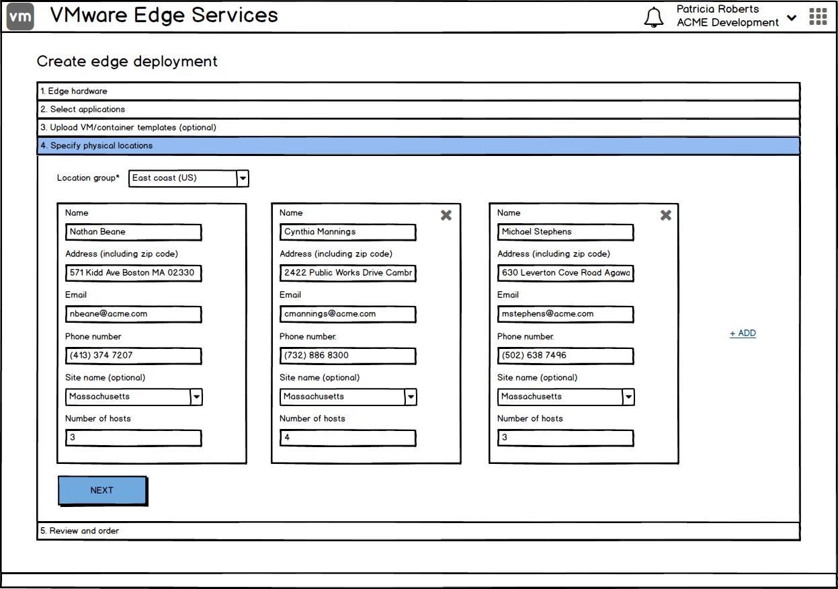The height and width of the screenshot is (589, 838).
Task: Click the Create edge deployment heading
Action: (x=127, y=62)
